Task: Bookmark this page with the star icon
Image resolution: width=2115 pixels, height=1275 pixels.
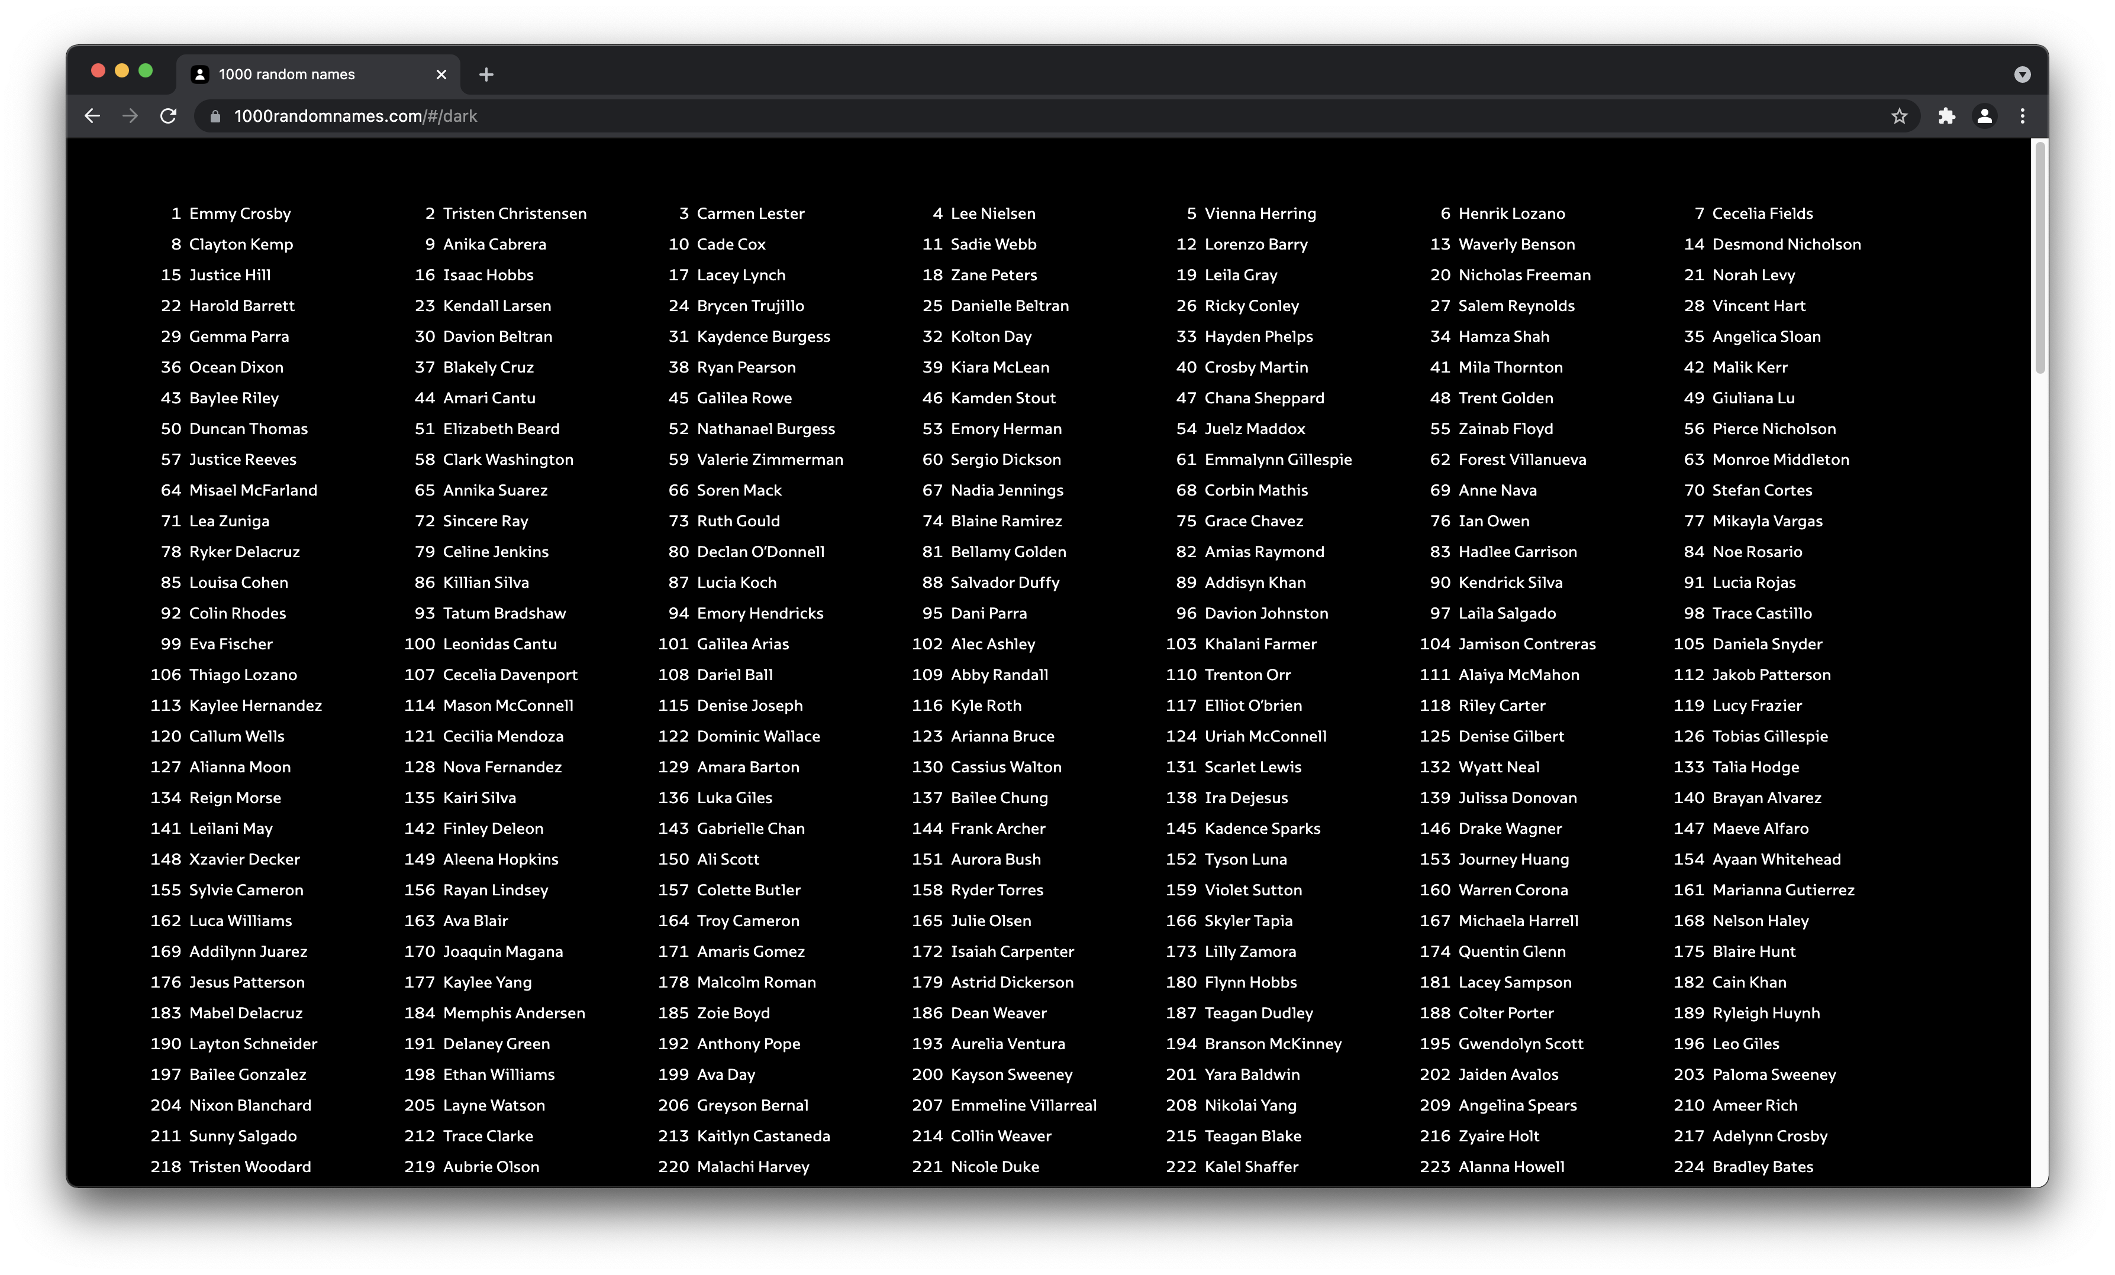Action: (1898, 116)
